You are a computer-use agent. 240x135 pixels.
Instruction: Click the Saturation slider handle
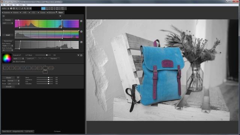click(x=48, y=84)
